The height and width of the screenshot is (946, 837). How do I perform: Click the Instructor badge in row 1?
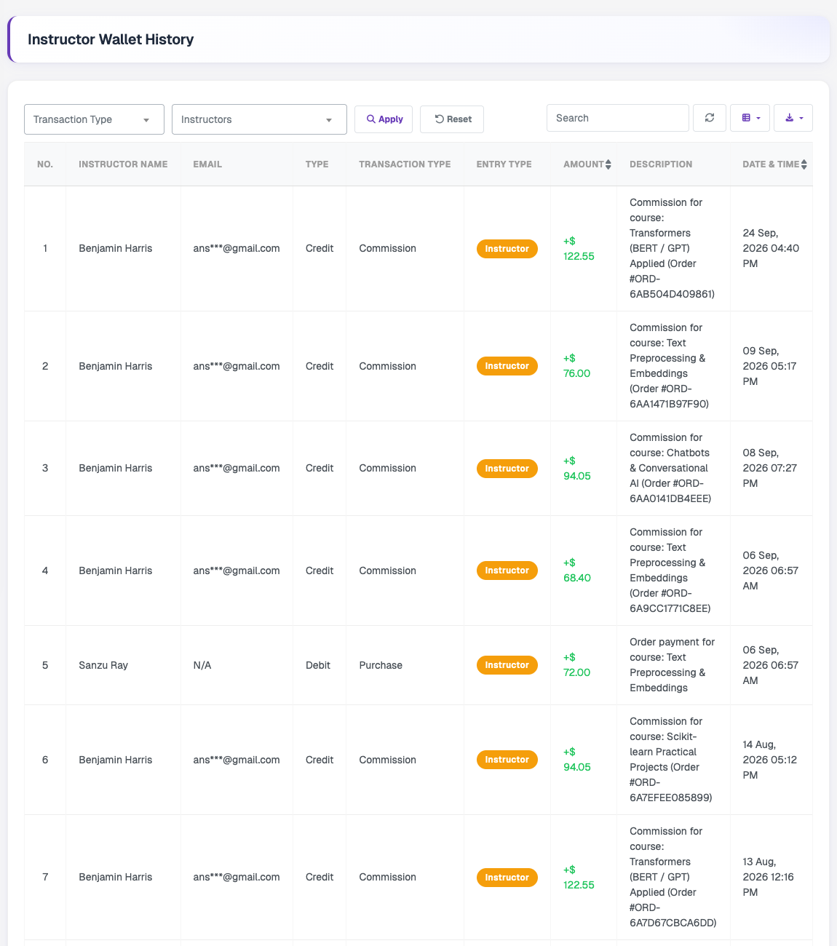[x=507, y=249]
